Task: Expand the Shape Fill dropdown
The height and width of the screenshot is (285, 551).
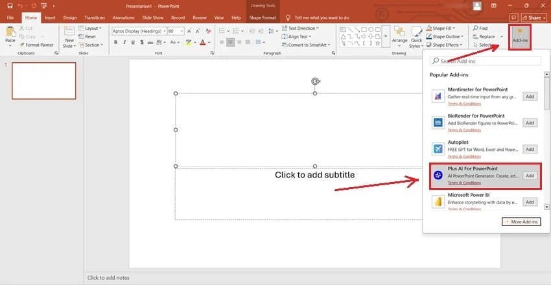Action: 441,28
